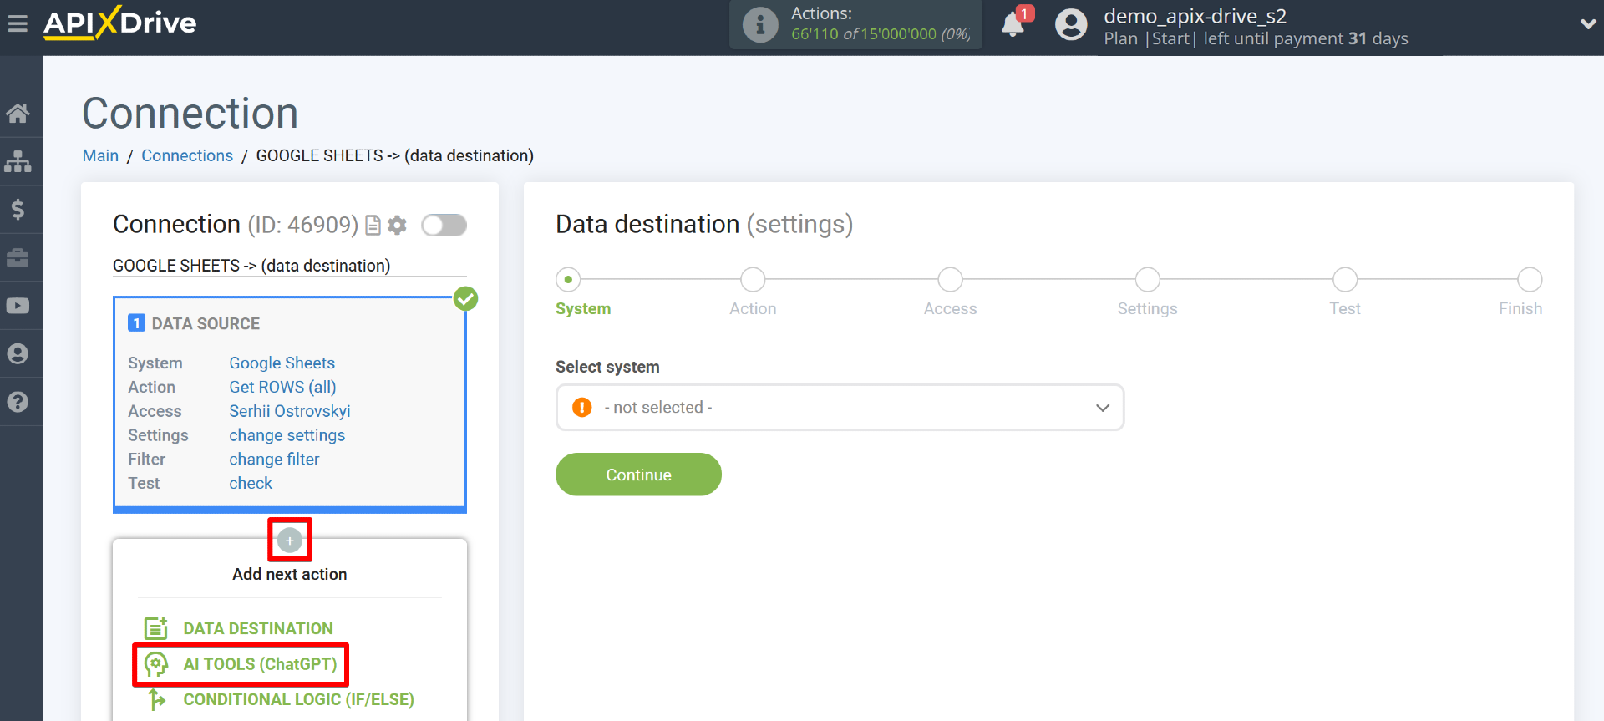
Task: Click the notification bell icon
Action: (x=1013, y=24)
